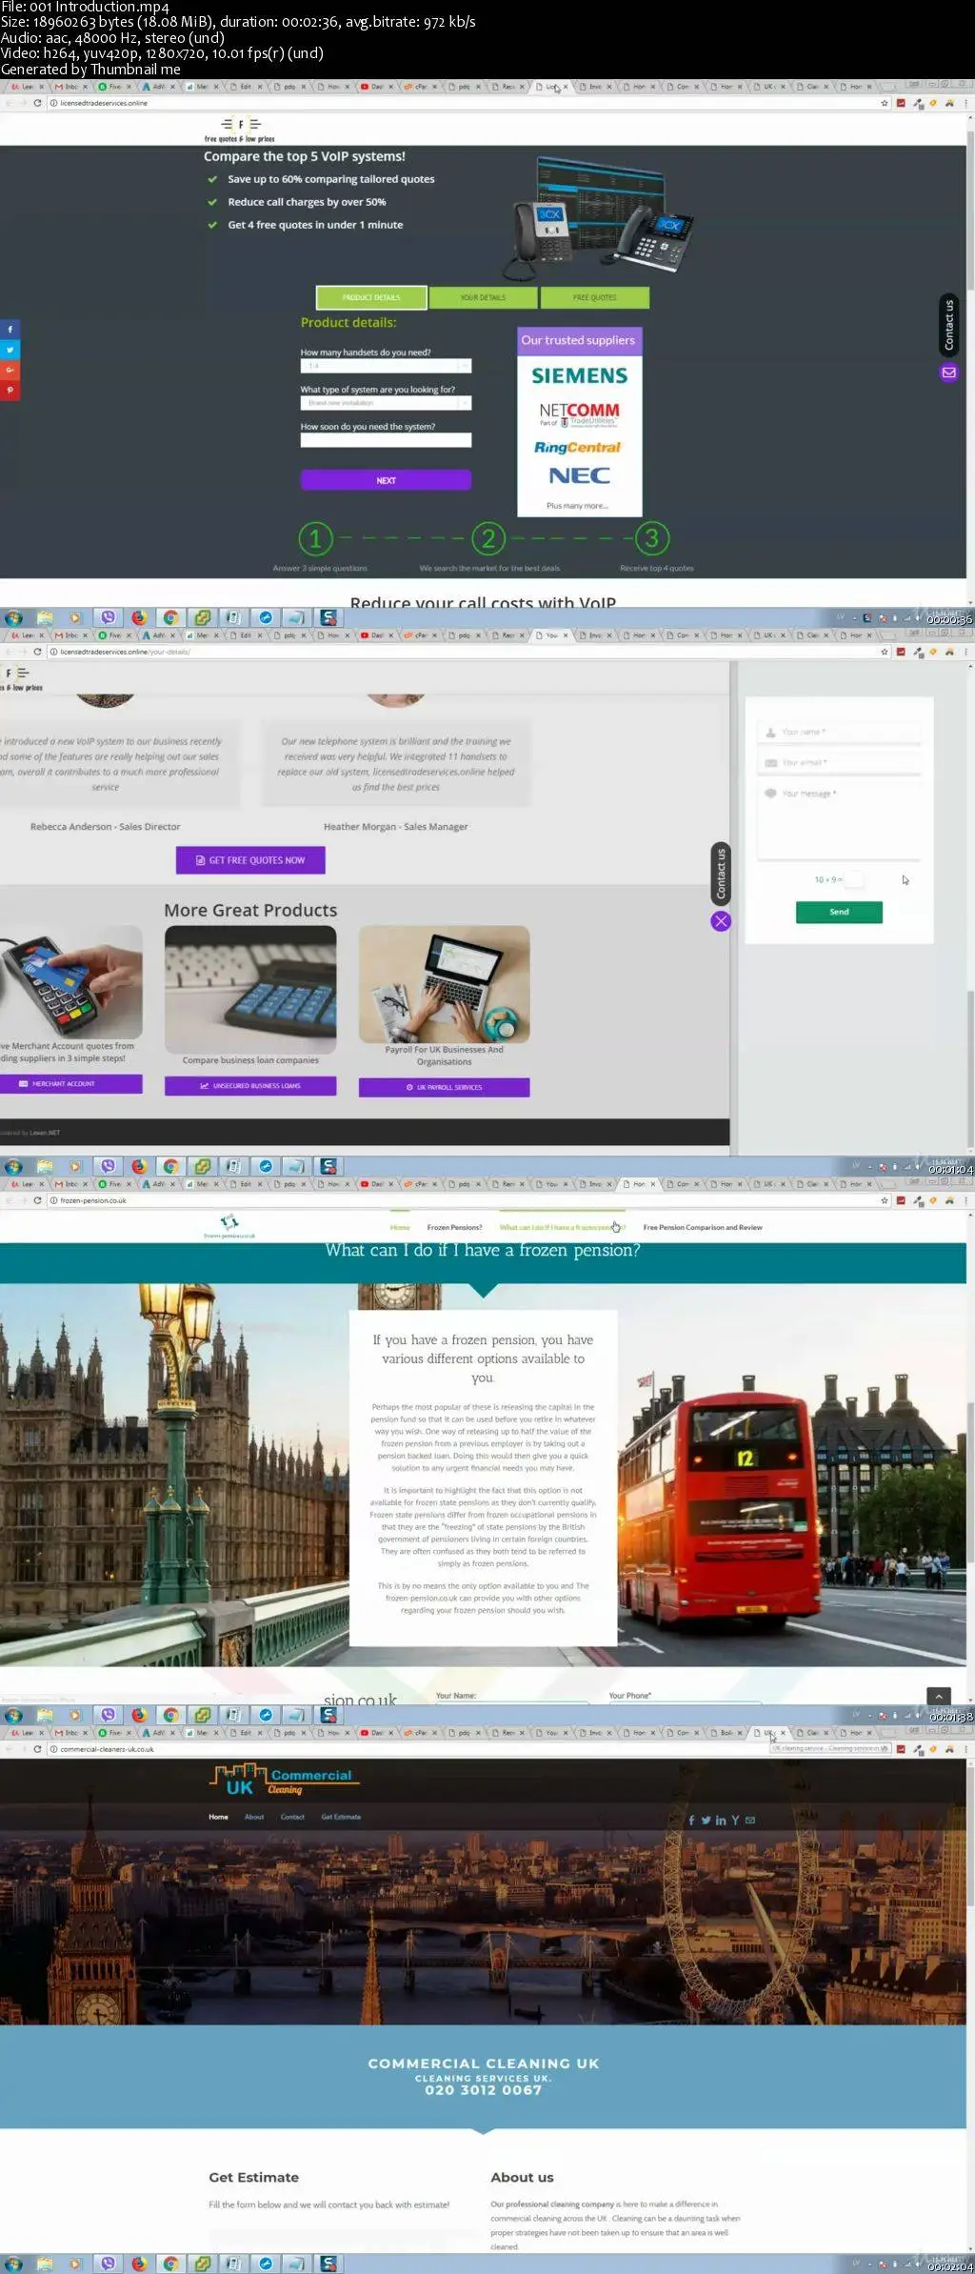Switch to YouTube tab in VoIP frame browser
Screen dimensions: 975x2274
[x=373, y=87]
